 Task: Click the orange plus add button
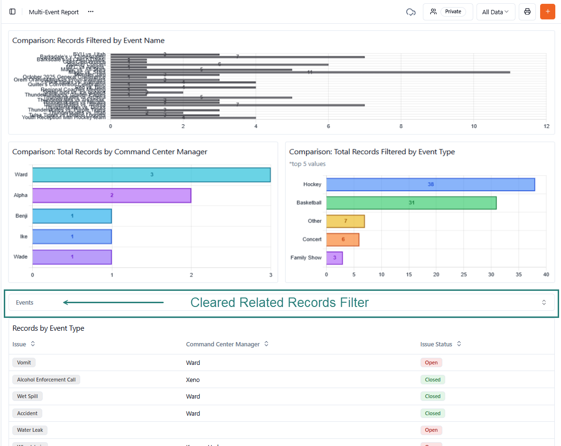point(547,12)
